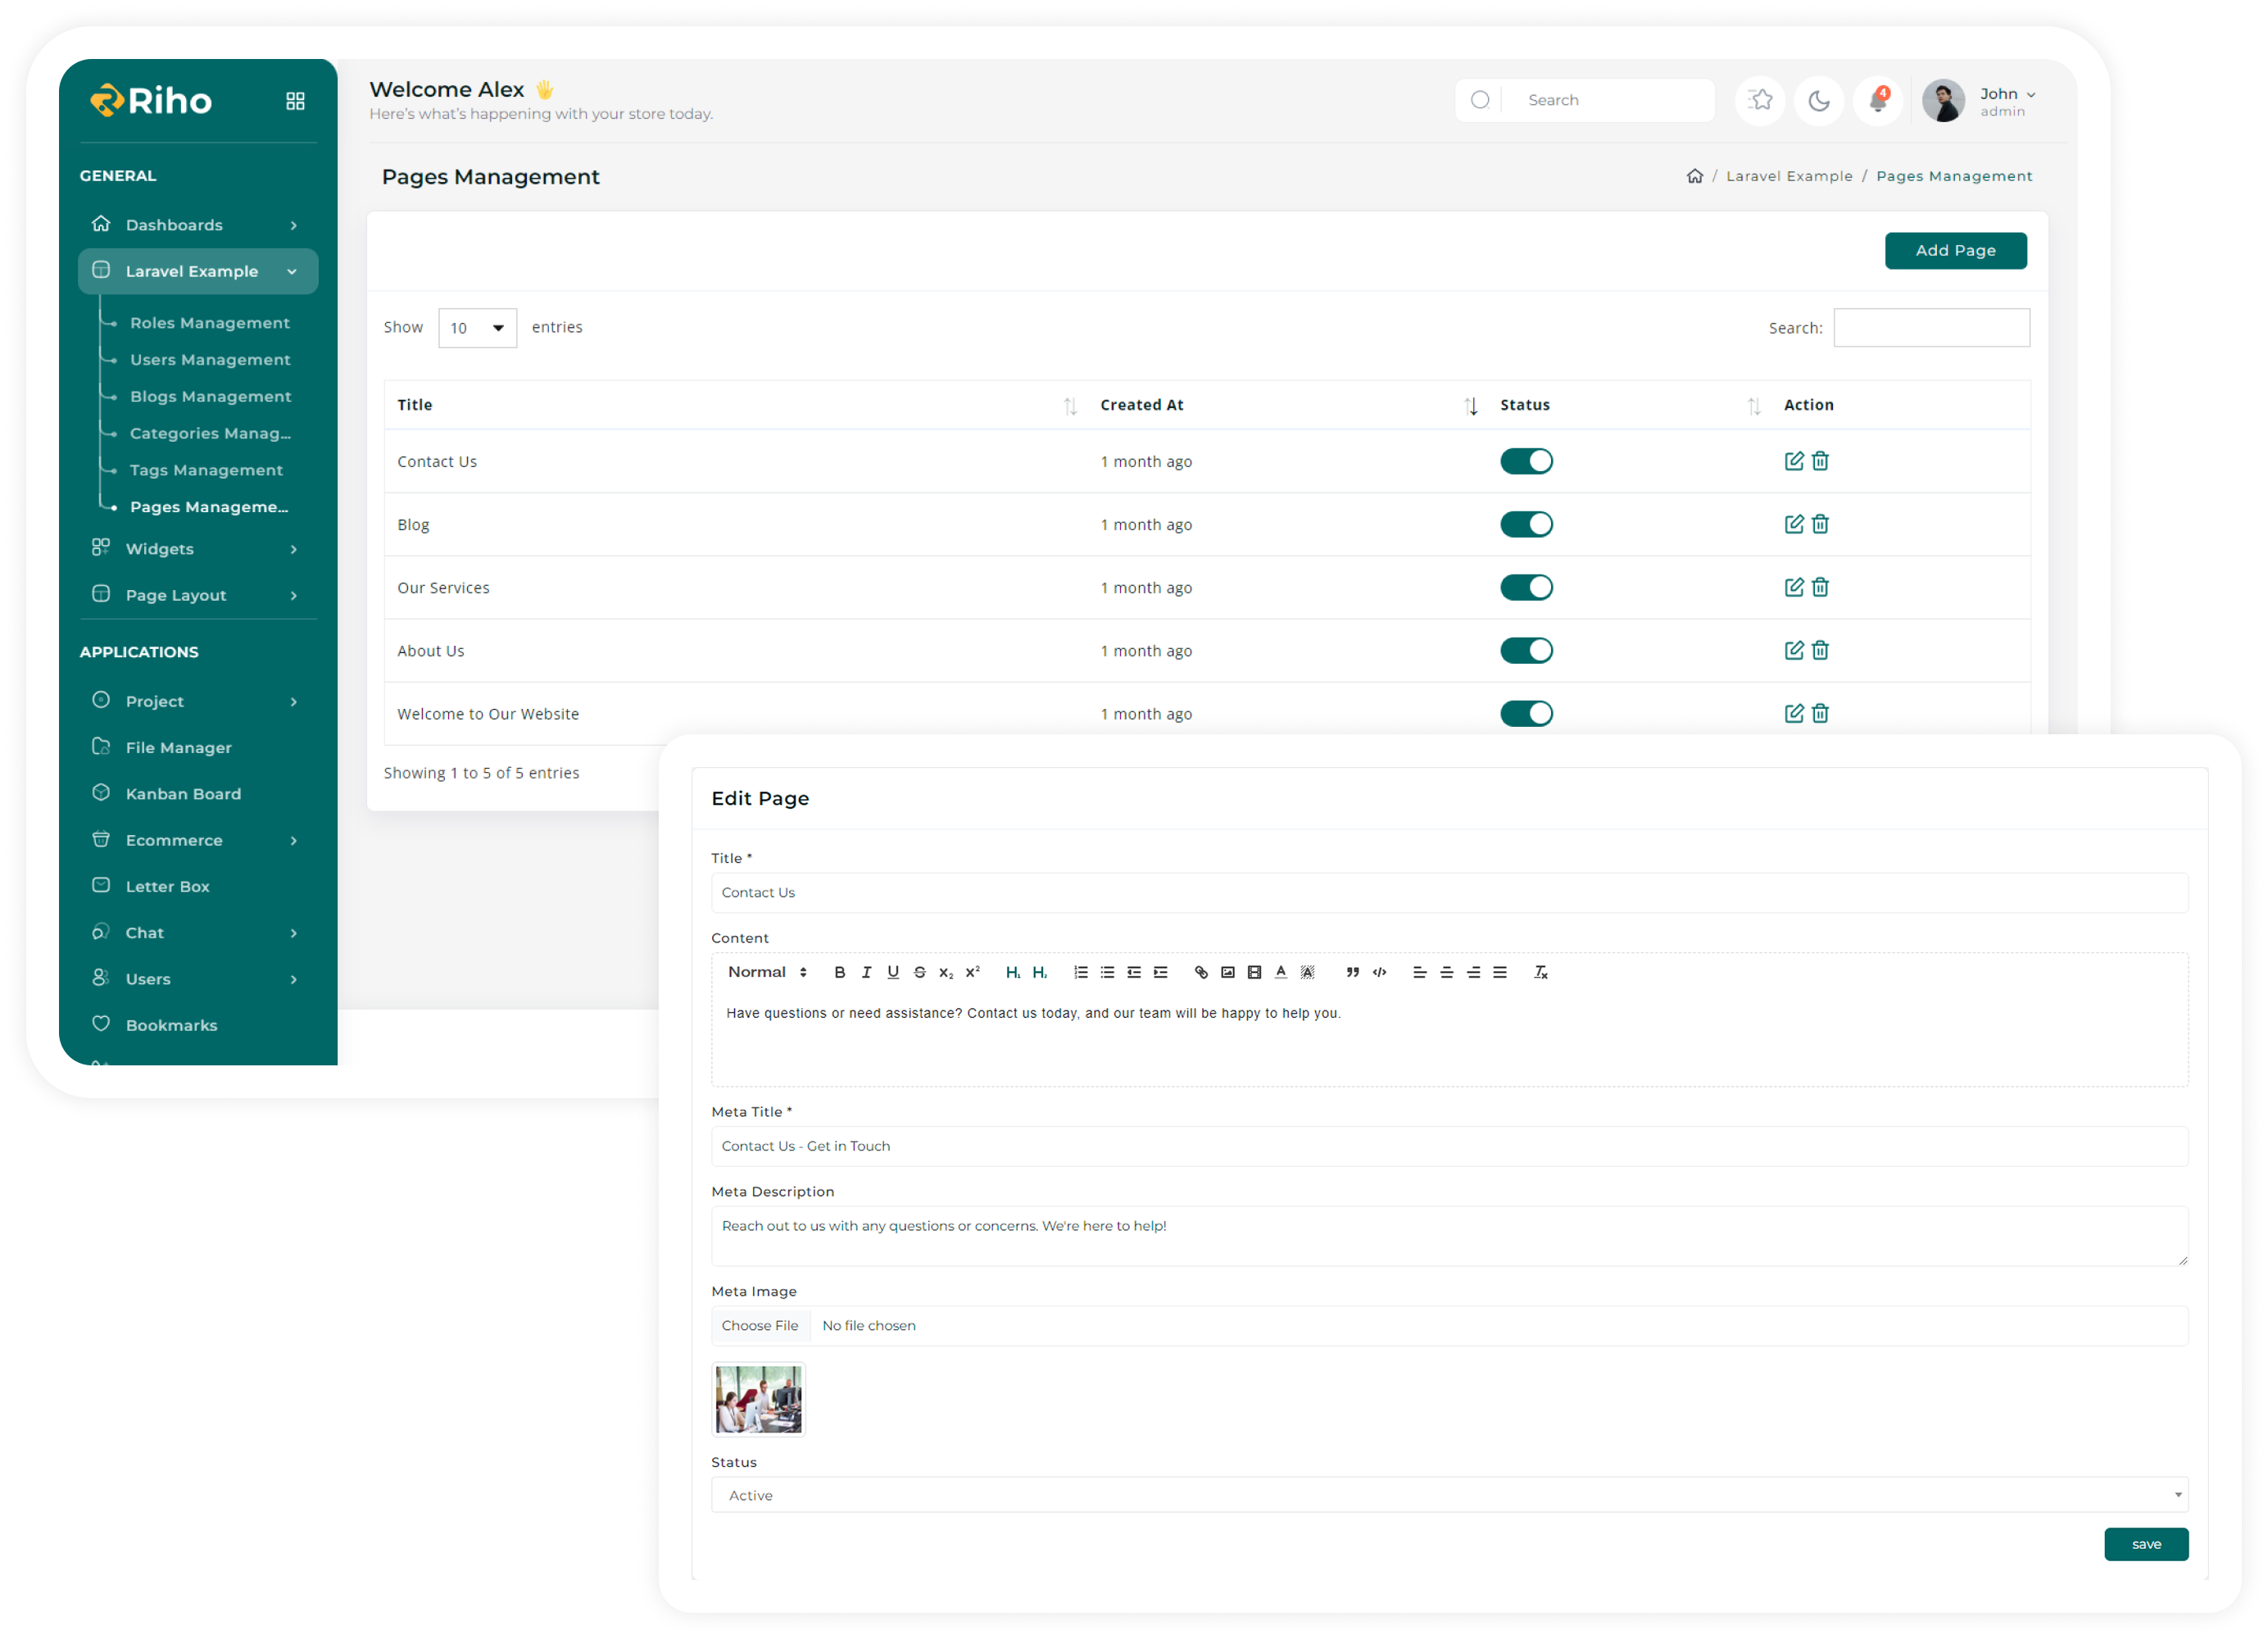
Task: Open Users Management in sidebar
Action: (x=210, y=360)
